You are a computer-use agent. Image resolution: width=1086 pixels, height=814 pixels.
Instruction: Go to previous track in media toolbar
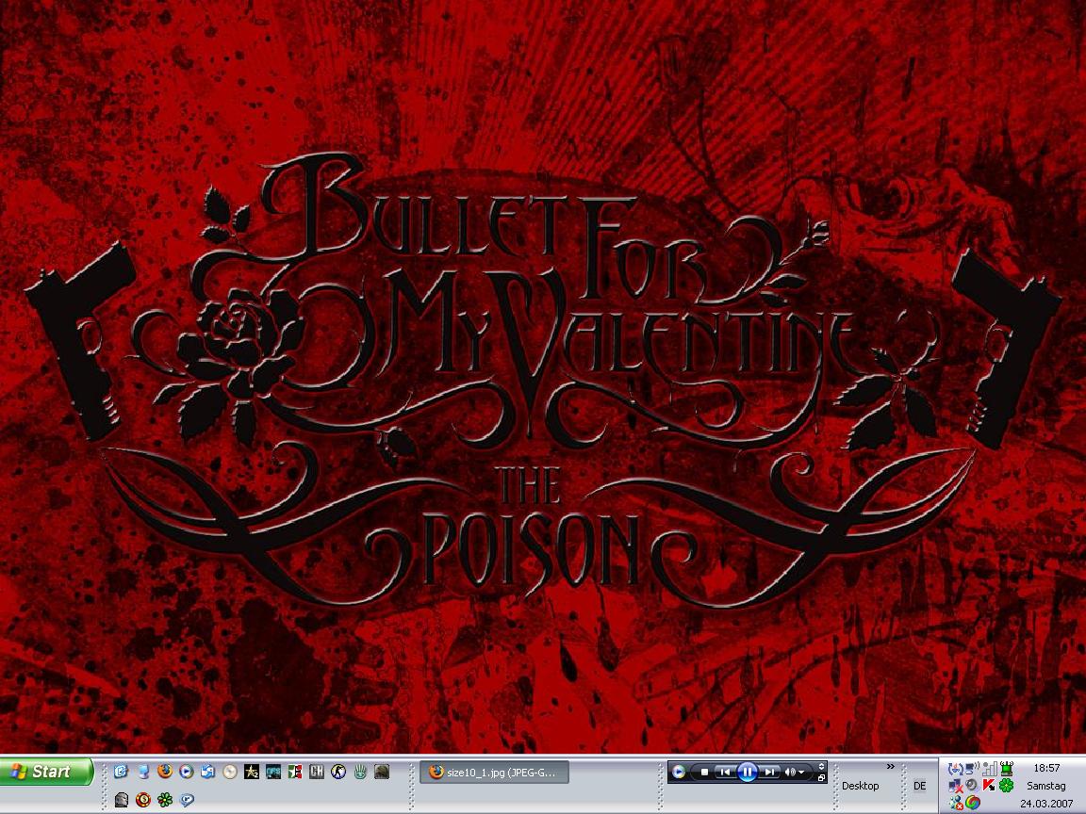724,772
